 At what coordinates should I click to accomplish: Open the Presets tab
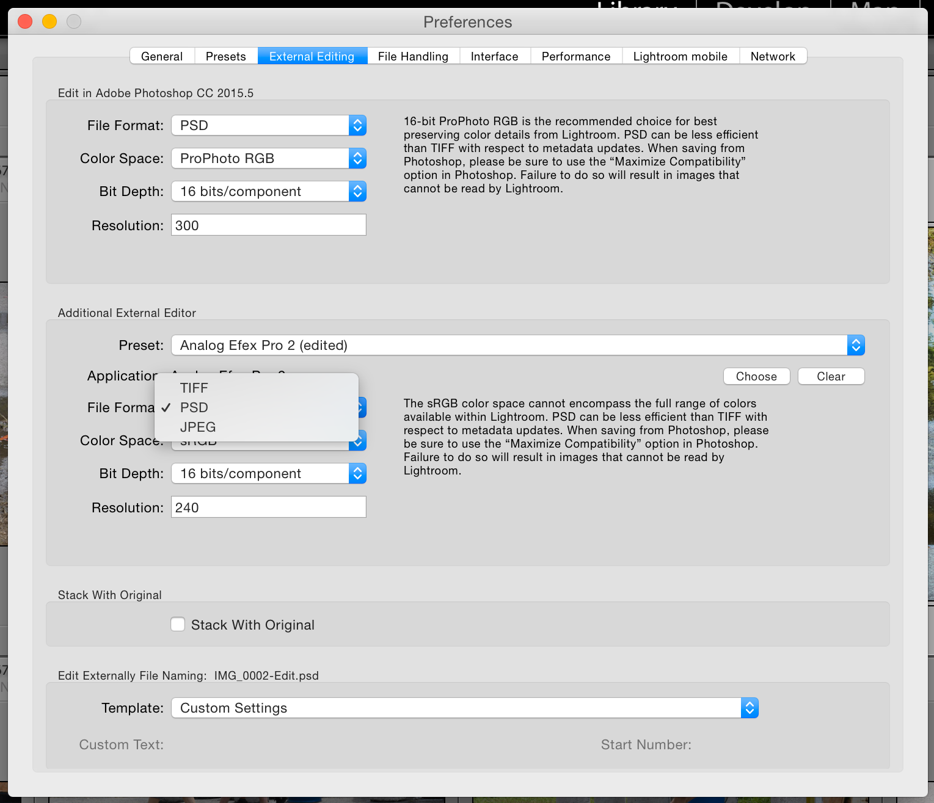coord(225,56)
